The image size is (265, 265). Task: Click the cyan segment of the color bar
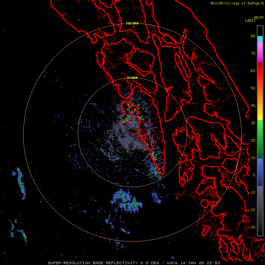tap(260, 39)
